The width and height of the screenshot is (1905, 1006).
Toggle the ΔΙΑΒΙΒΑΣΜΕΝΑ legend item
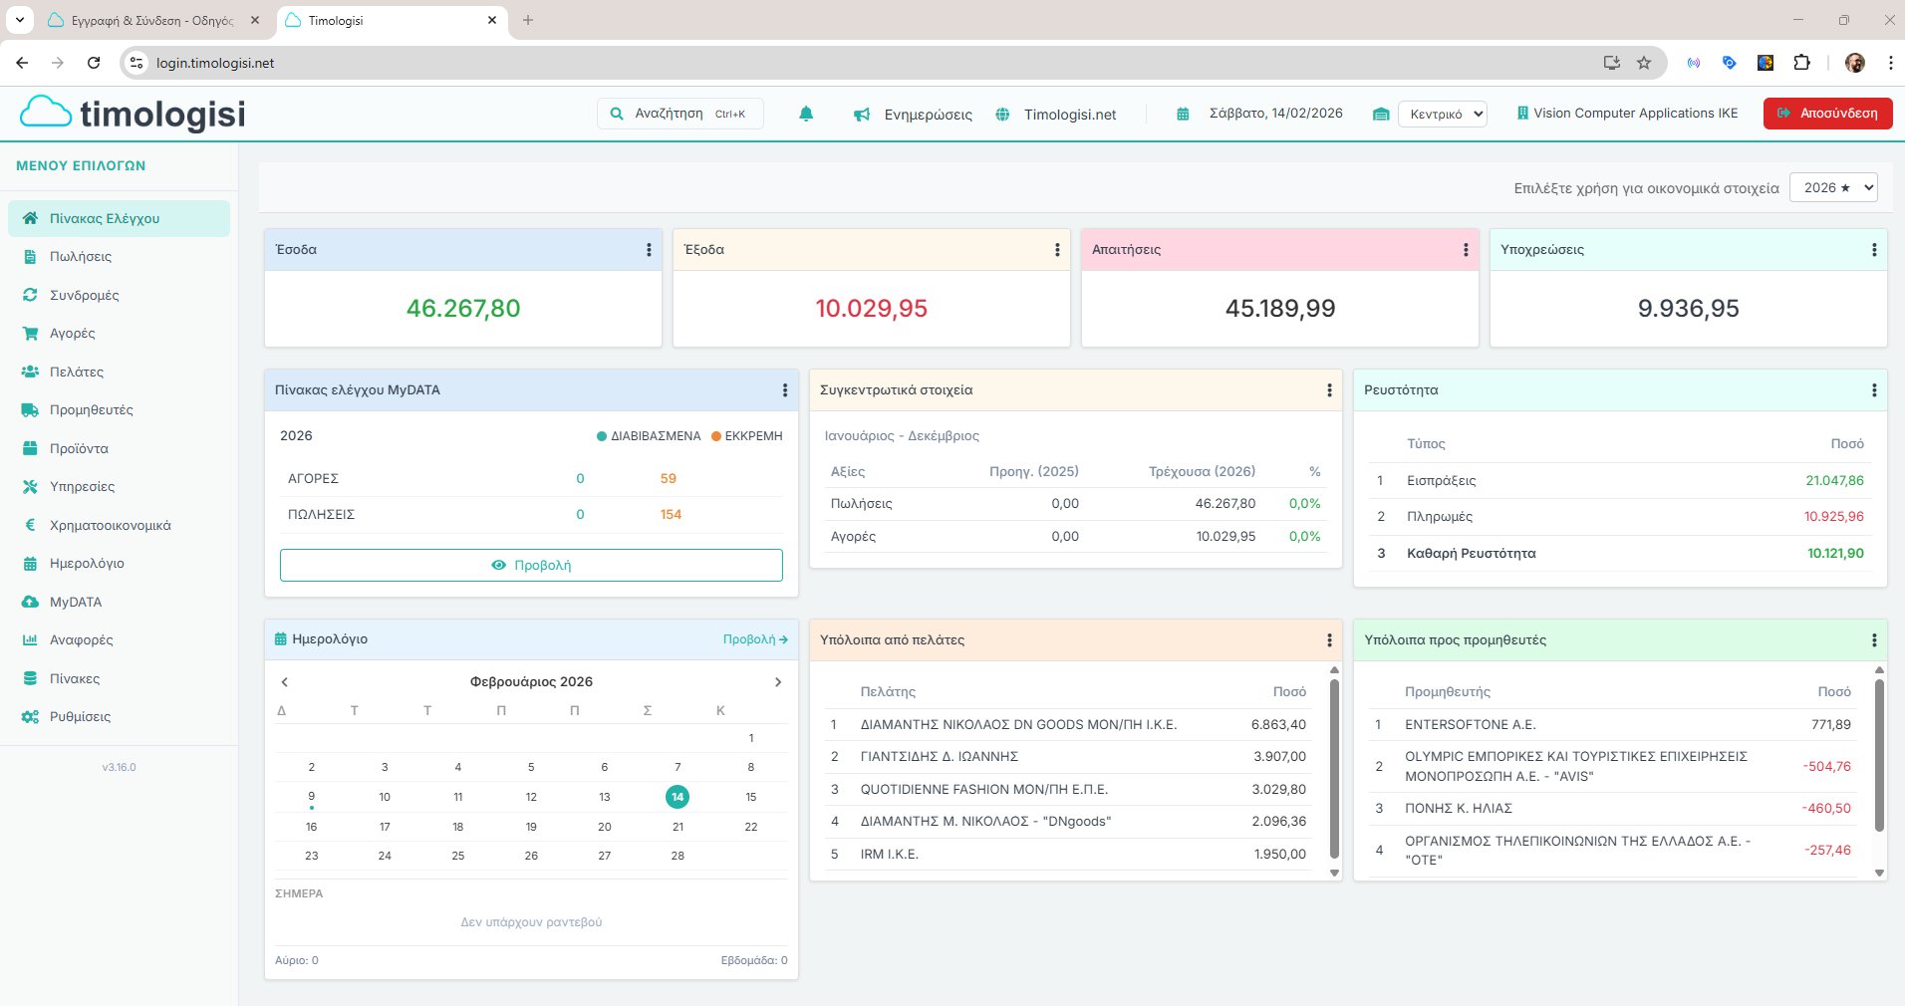tap(649, 436)
